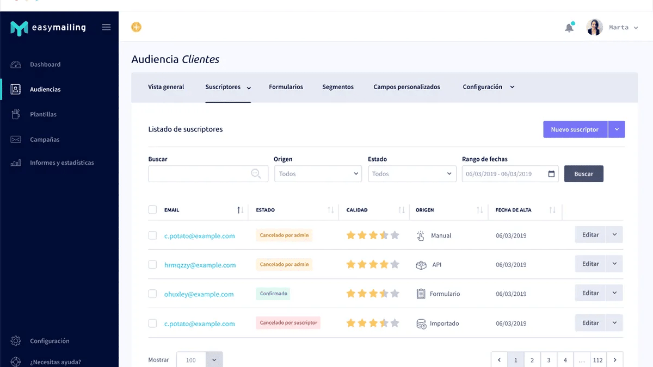Click the search magnifier icon
The width and height of the screenshot is (653, 367).
pos(256,174)
